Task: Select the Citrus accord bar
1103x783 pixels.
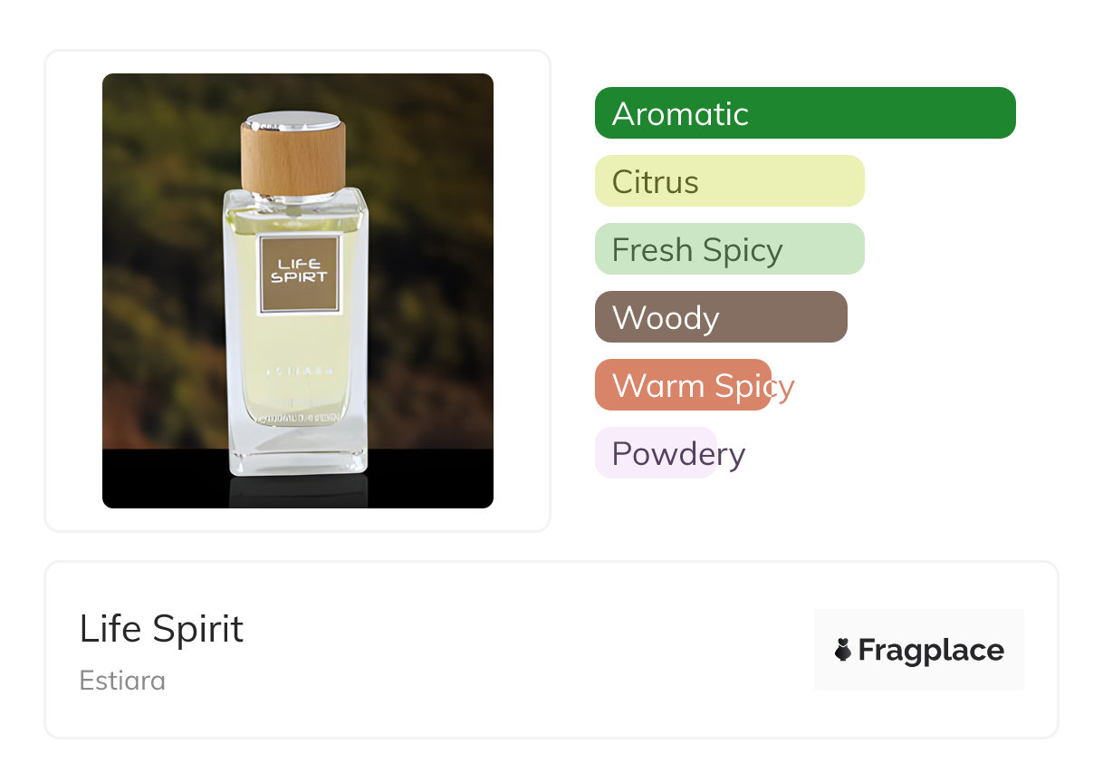Action: (729, 181)
